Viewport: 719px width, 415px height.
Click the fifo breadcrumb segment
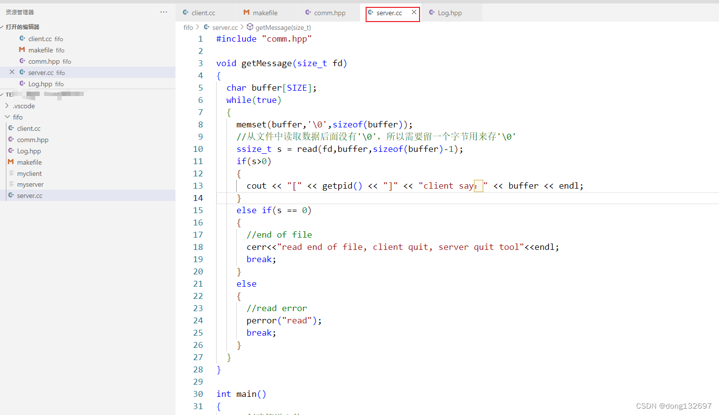(188, 27)
